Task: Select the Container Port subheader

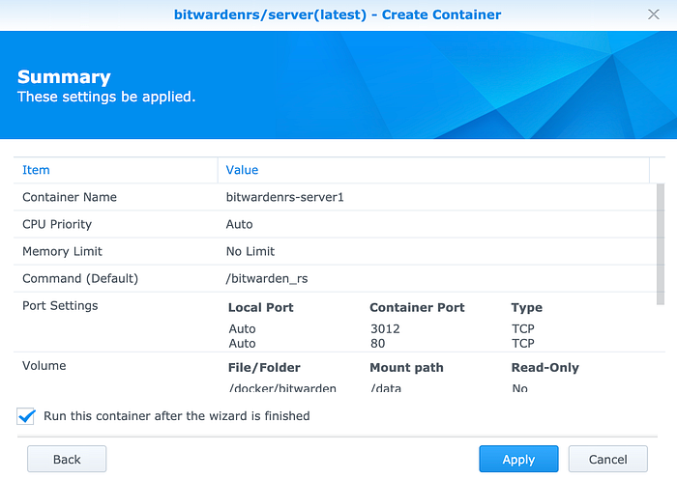Action: [417, 307]
